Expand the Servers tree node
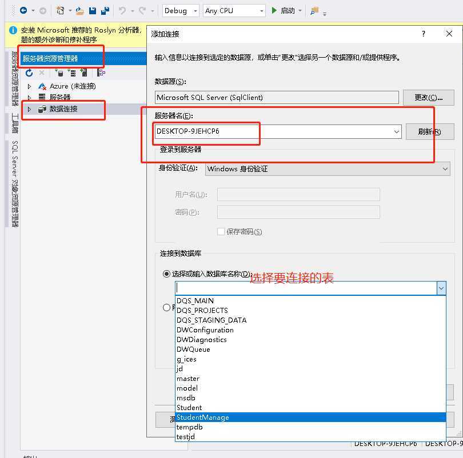This screenshot has height=458, width=463. (x=29, y=97)
